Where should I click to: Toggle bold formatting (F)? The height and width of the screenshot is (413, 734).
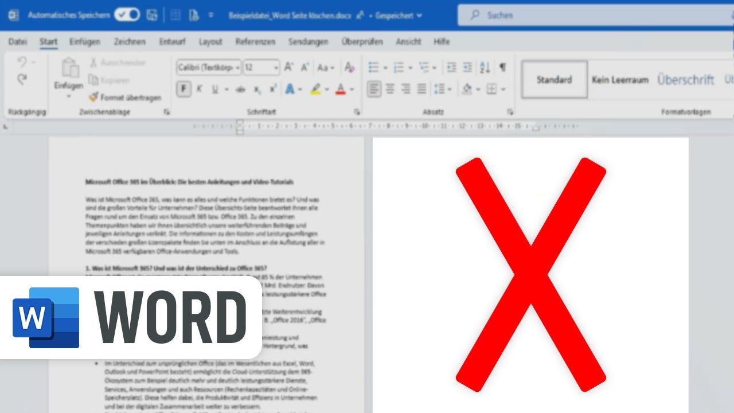[183, 89]
